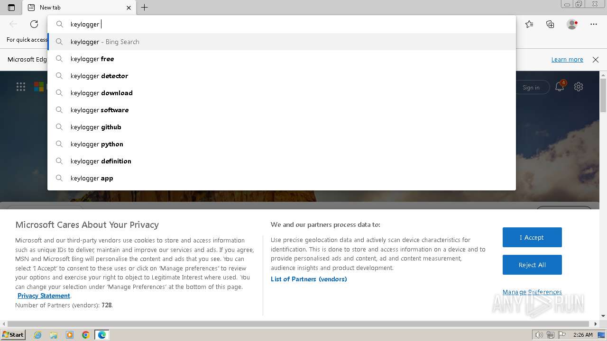This screenshot has height=341, width=607.
Task: Open a new tab with plus button
Action: pos(145,8)
